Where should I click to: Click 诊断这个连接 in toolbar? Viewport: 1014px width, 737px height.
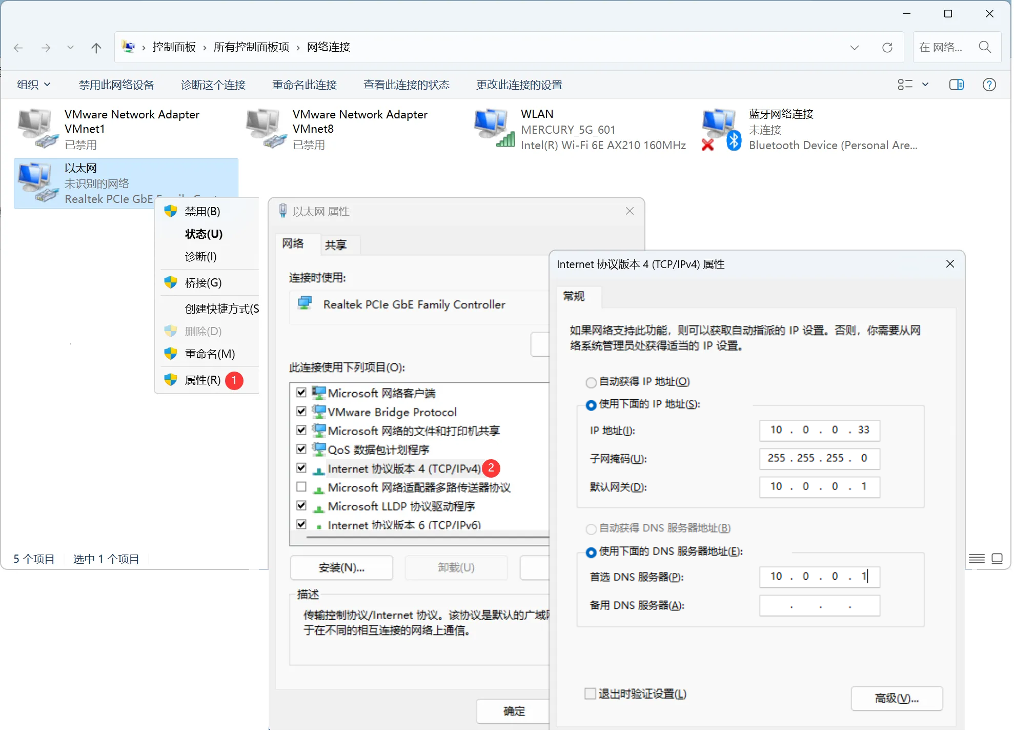tap(213, 85)
